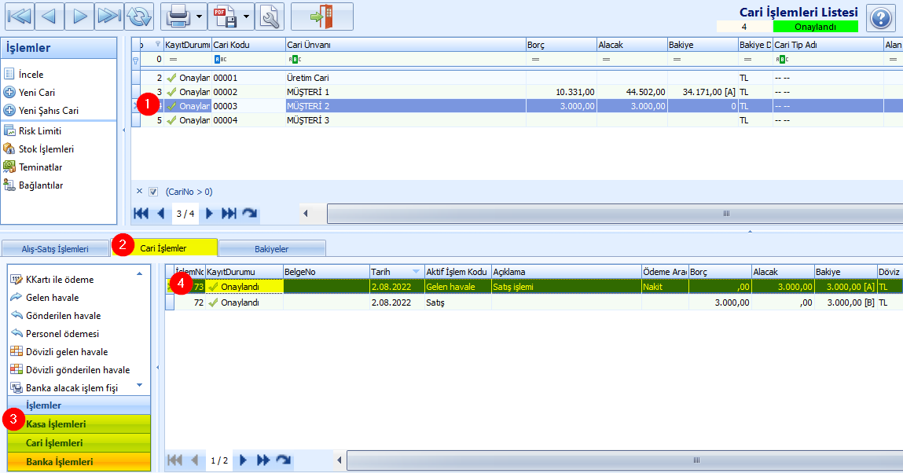Click the Borç column header in upper grid
Screen dimensions: 903x473
(x=561, y=45)
